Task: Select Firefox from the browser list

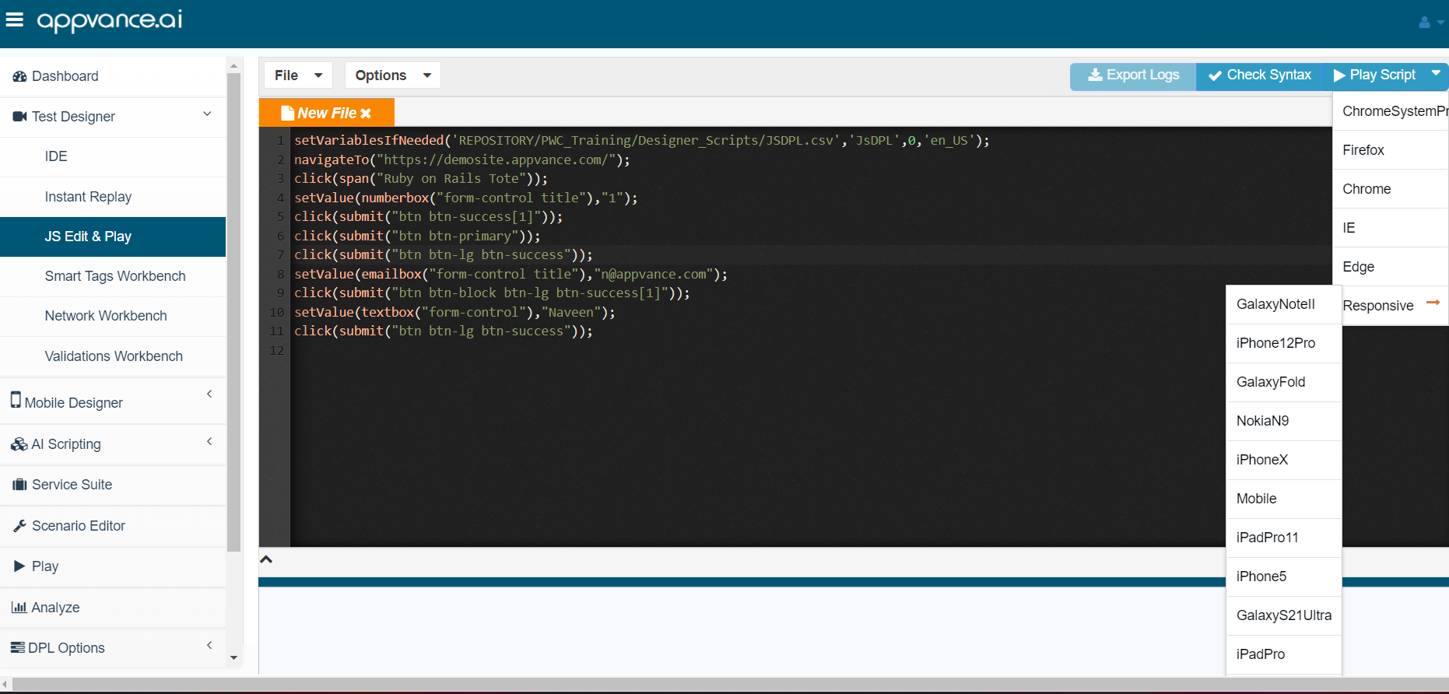Action: click(1391, 150)
